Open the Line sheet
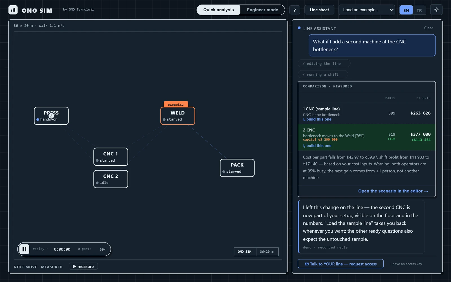451x282 pixels. coord(319,10)
